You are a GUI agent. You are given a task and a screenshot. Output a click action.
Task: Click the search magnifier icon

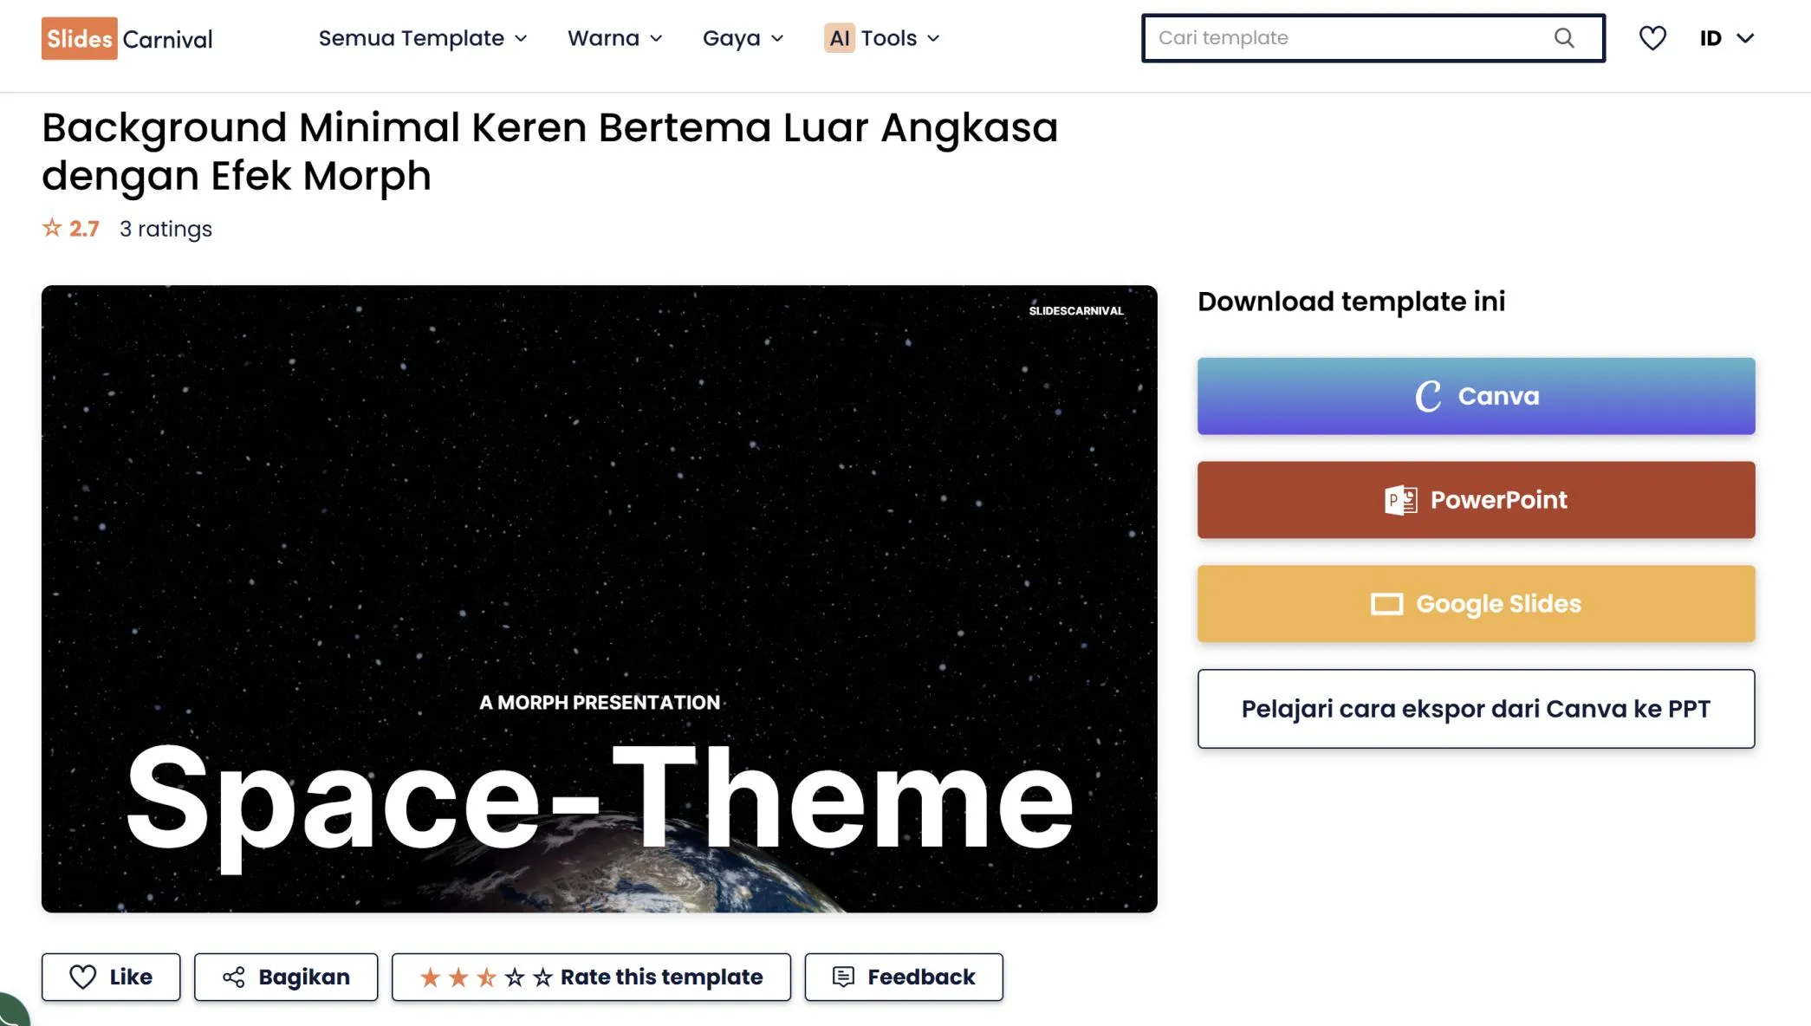pyautogui.click(x=1563, y=38)
